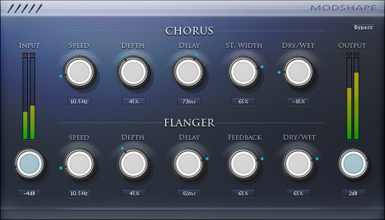Click the Output gain knob
Image resolution: width=385 pixels, height=220 pixels.
[x=353, y=163]
